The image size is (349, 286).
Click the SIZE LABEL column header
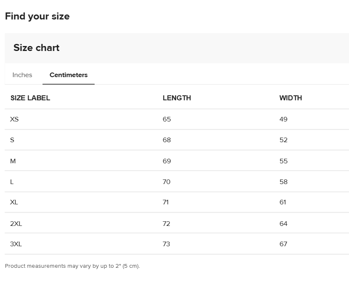click(x=30, y=98)
